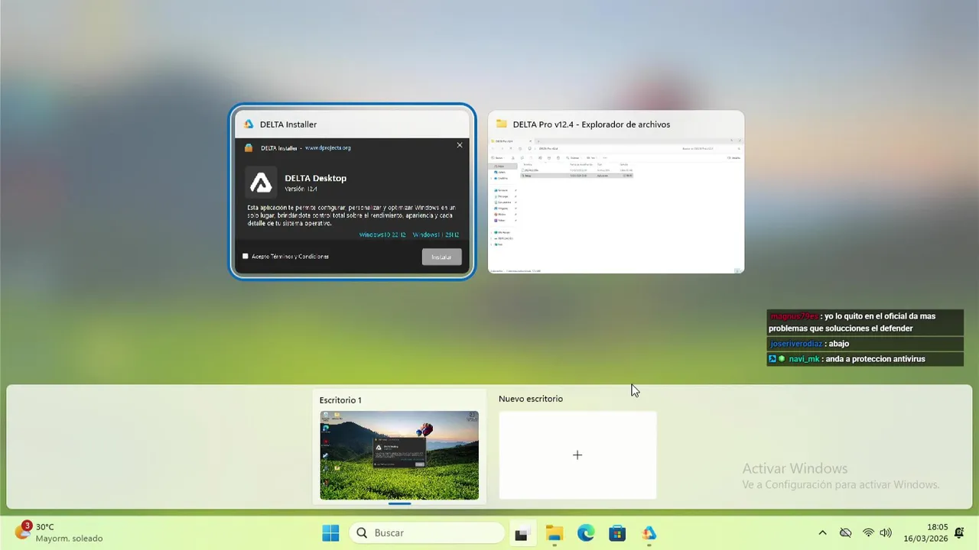Click the Buscar search box
This screenshot has height=550, width=979.
point(427,533)
